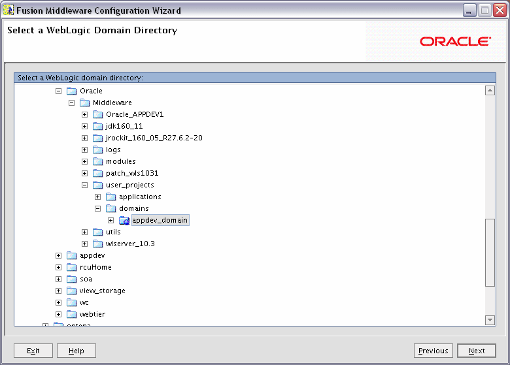
Task: Collapse the user_projects node
Action: (84, 185)
